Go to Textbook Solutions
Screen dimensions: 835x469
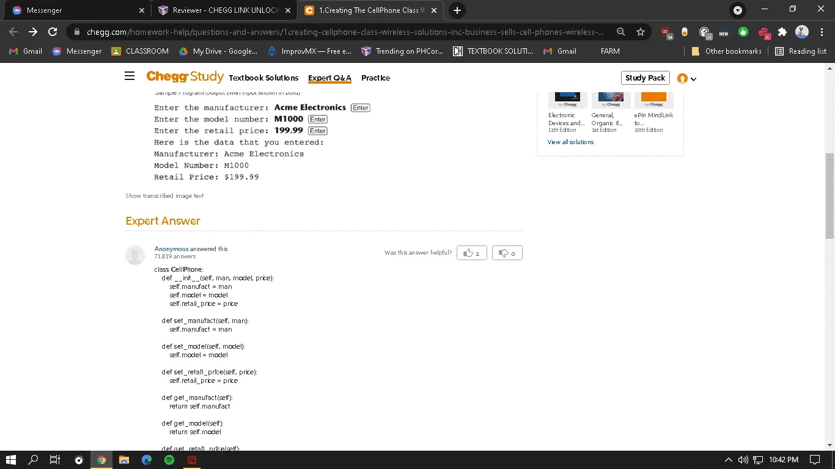[x=263, y=78]
